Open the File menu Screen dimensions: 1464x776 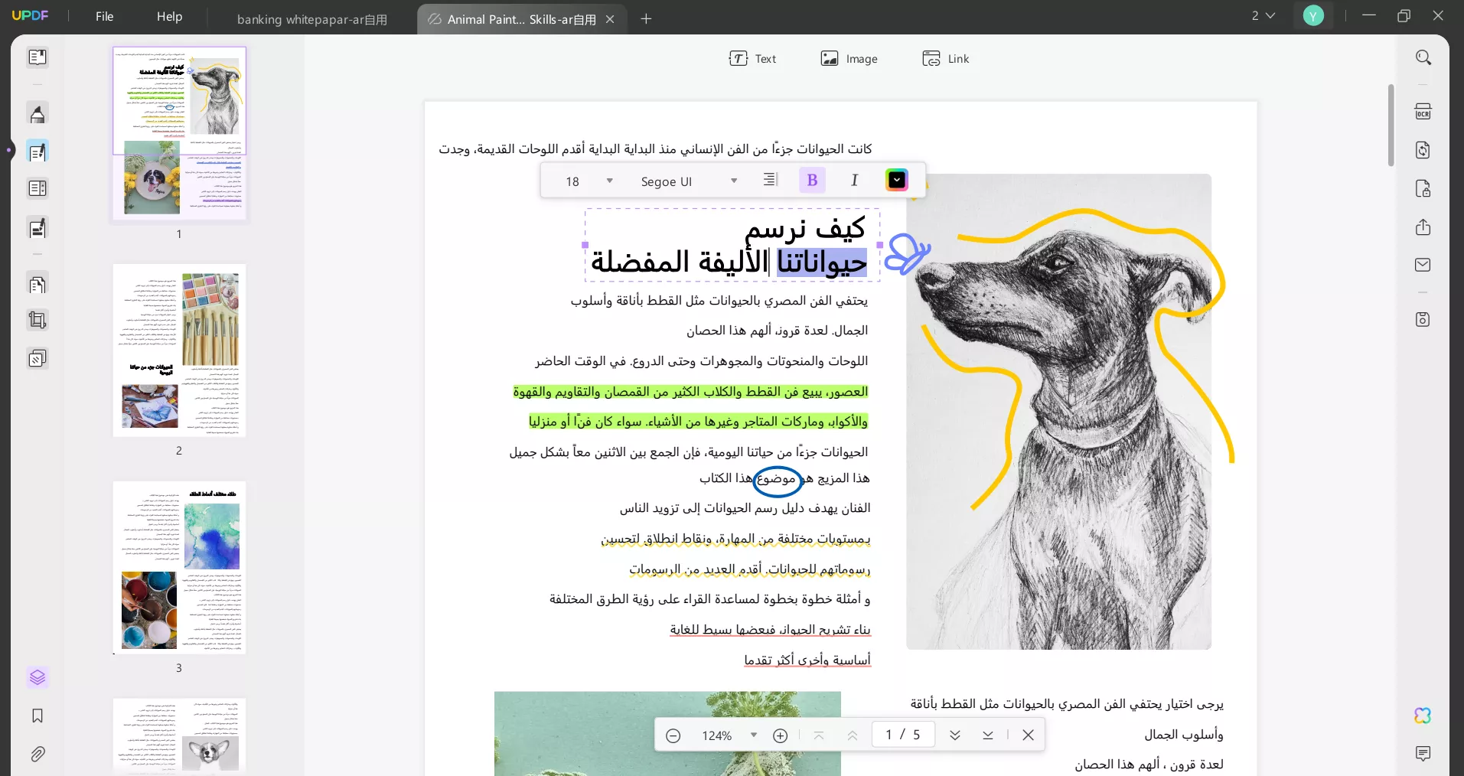coord(105,16)
